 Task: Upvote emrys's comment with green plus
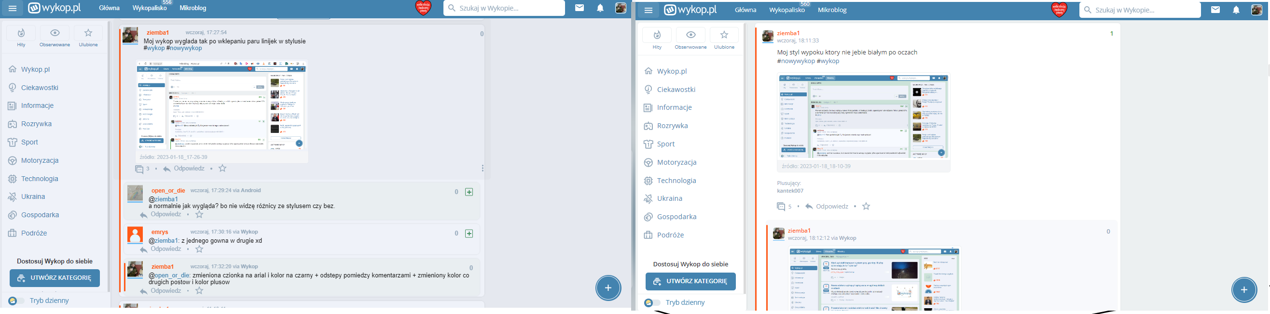(x=469, y=233)
